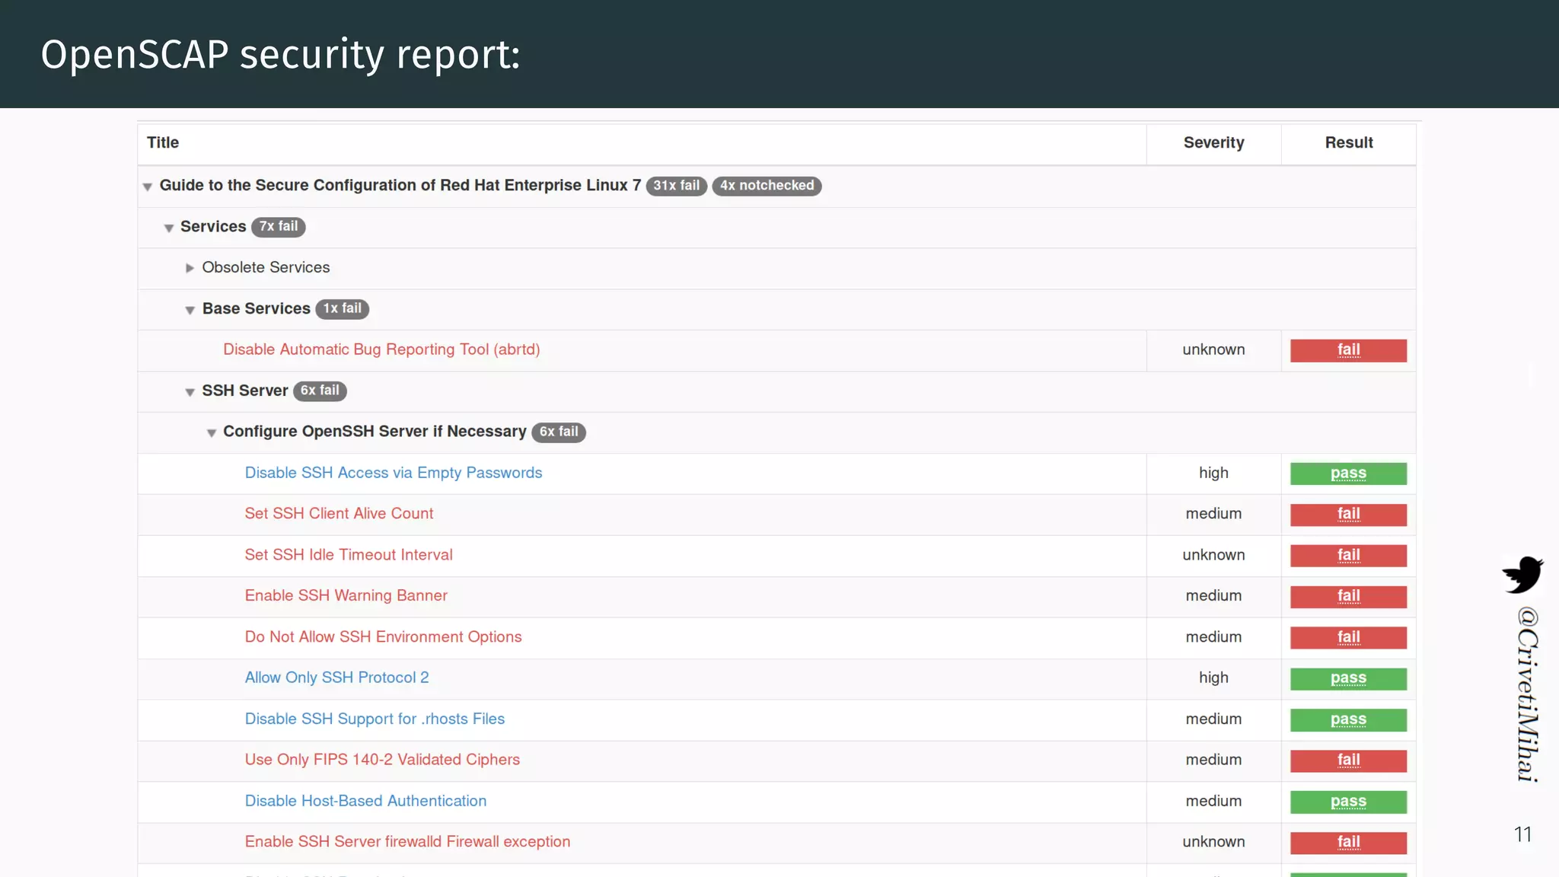Click the Twitter bird icon

(x=1522, y=574)
